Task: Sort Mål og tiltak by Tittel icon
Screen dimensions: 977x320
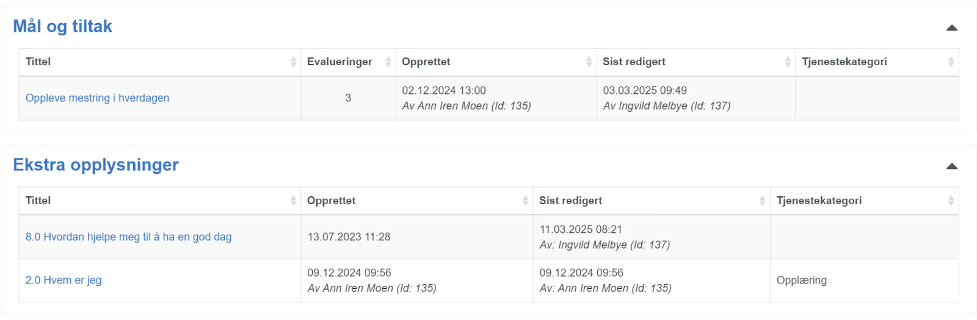Action: 293,62
